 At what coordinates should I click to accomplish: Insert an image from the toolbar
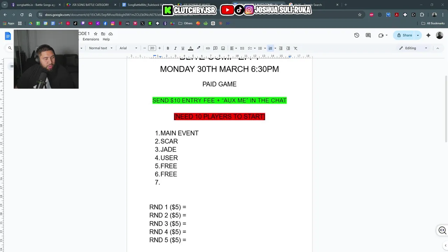223,48
